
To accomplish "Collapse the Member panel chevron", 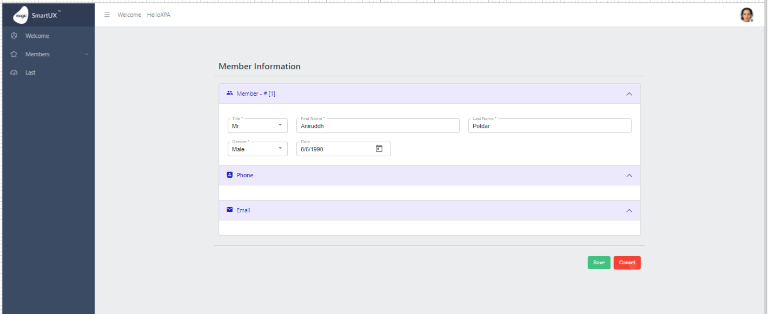I will (x=629, y=94).
